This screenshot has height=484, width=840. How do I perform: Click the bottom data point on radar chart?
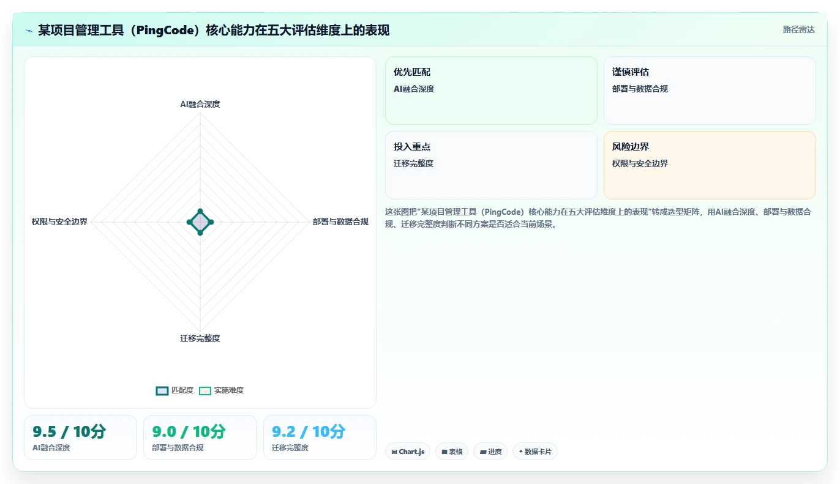click(200, 233)
